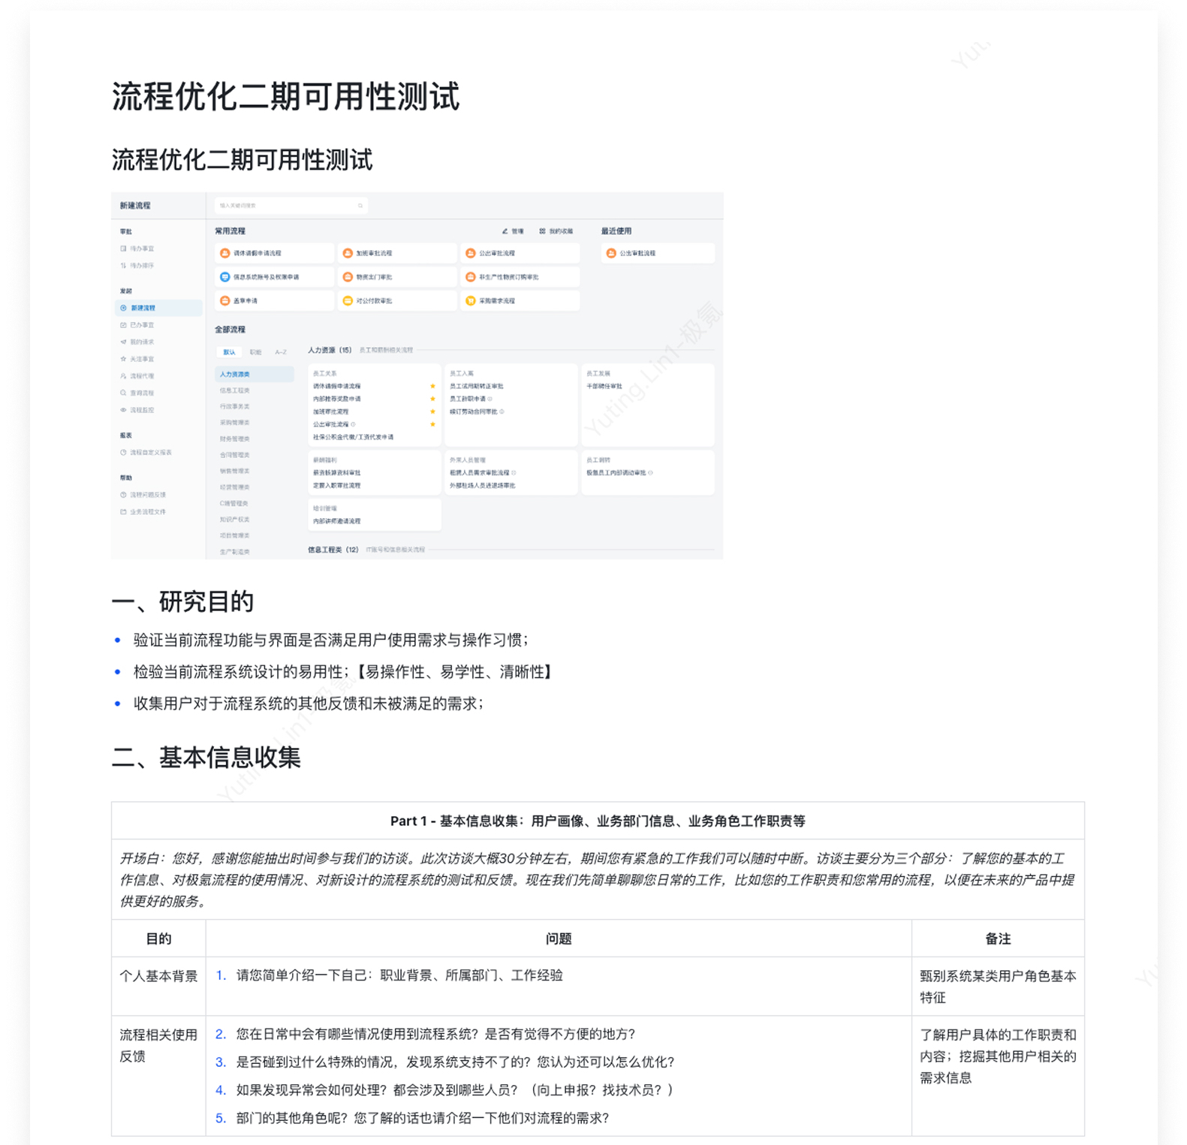1187x1145 pixels.
Task: Open 薪资核算资料审批 flow link
Action: (336, 473)
